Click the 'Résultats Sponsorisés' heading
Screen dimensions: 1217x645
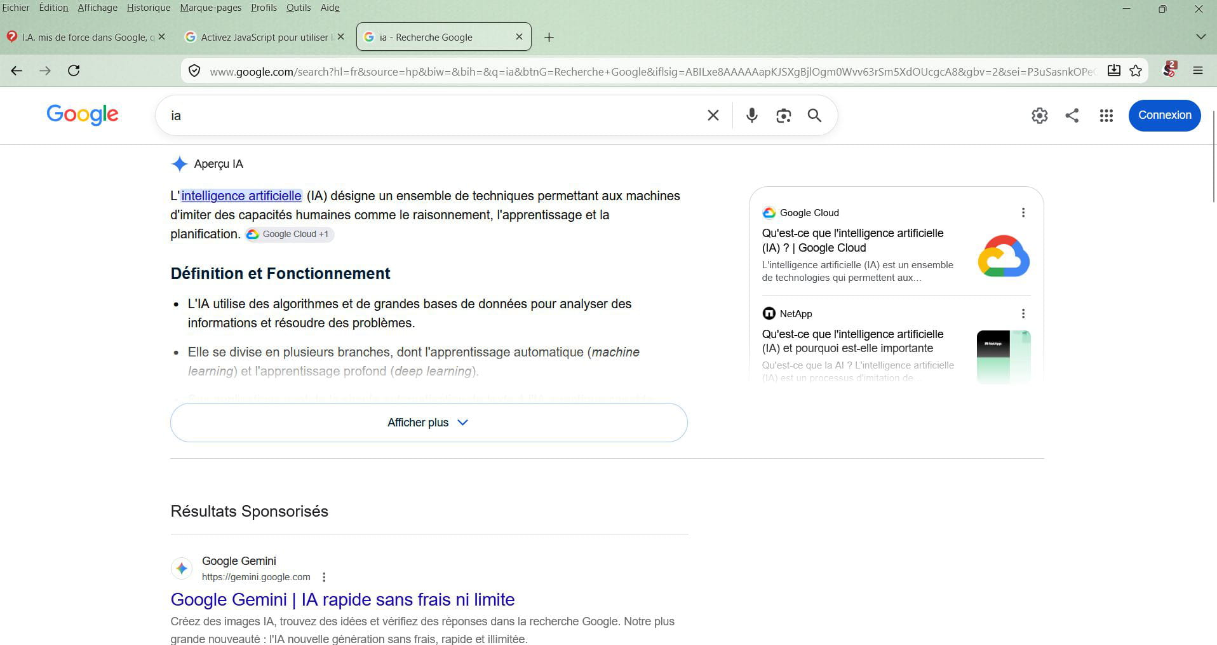(x=249, y=512)
